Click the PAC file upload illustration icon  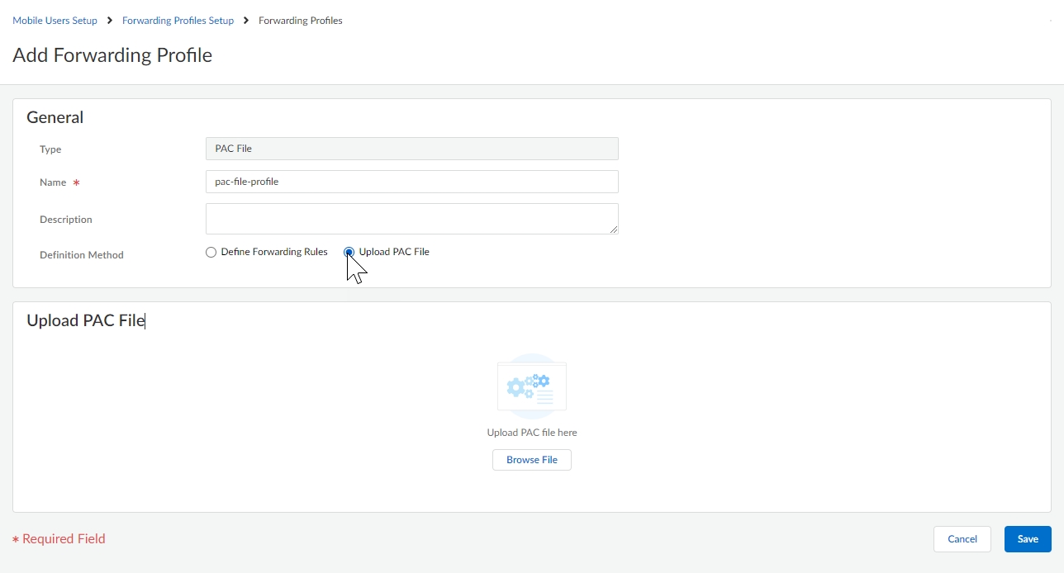click(x=531, y=386)
